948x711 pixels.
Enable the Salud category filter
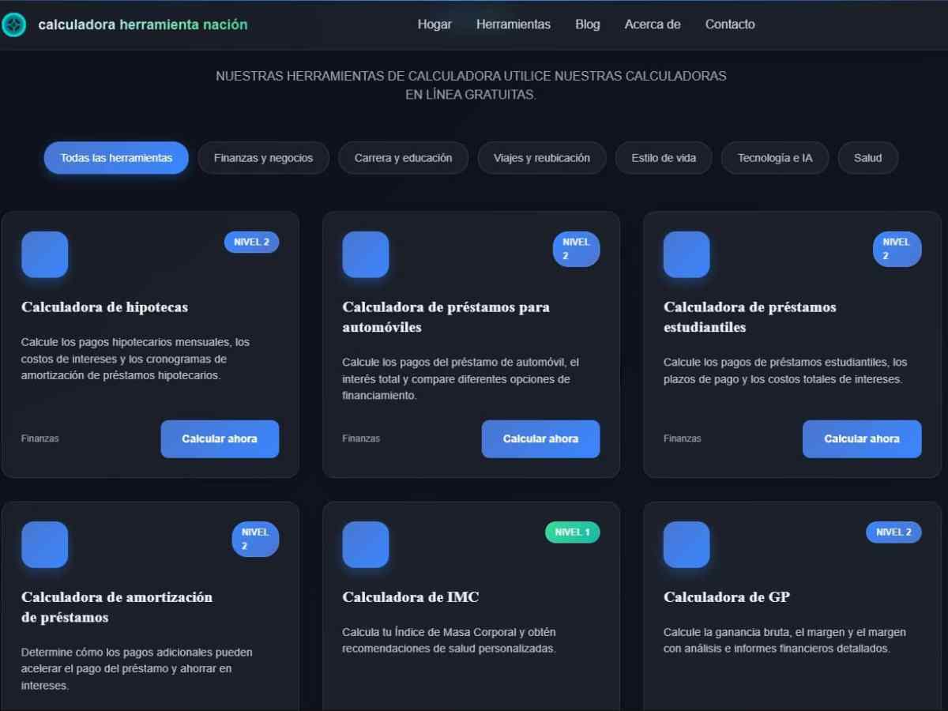coord(867,157)
